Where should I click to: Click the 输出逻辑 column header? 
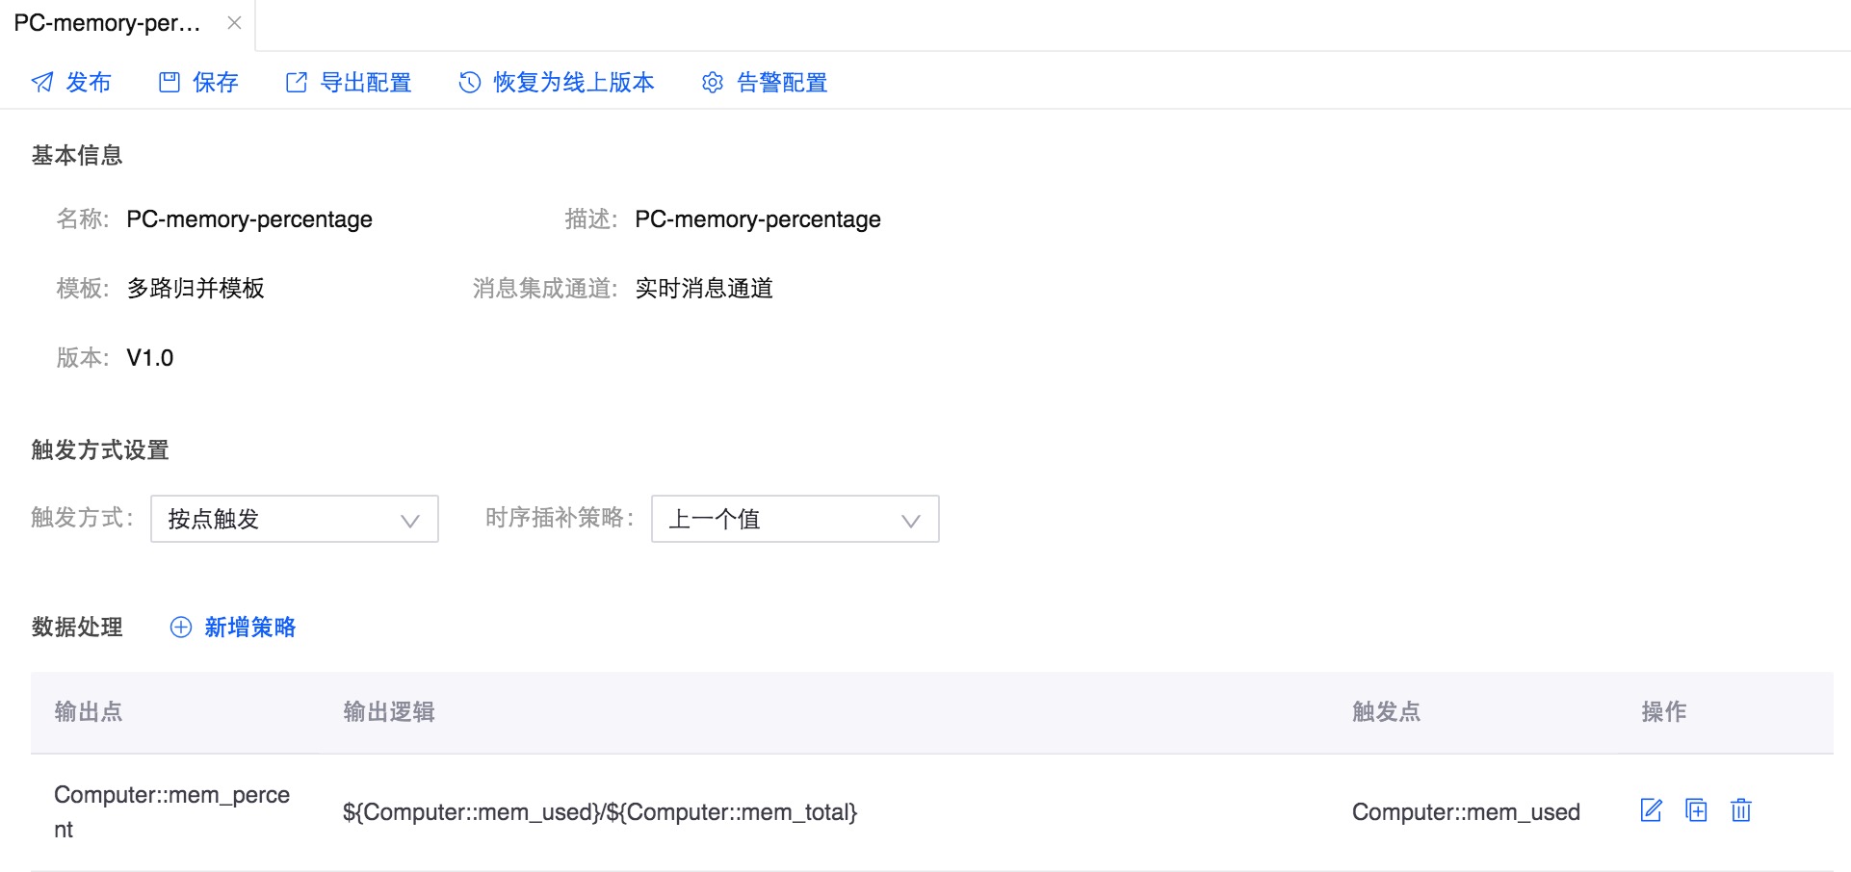pyautogui.click(x=389, y=712)
